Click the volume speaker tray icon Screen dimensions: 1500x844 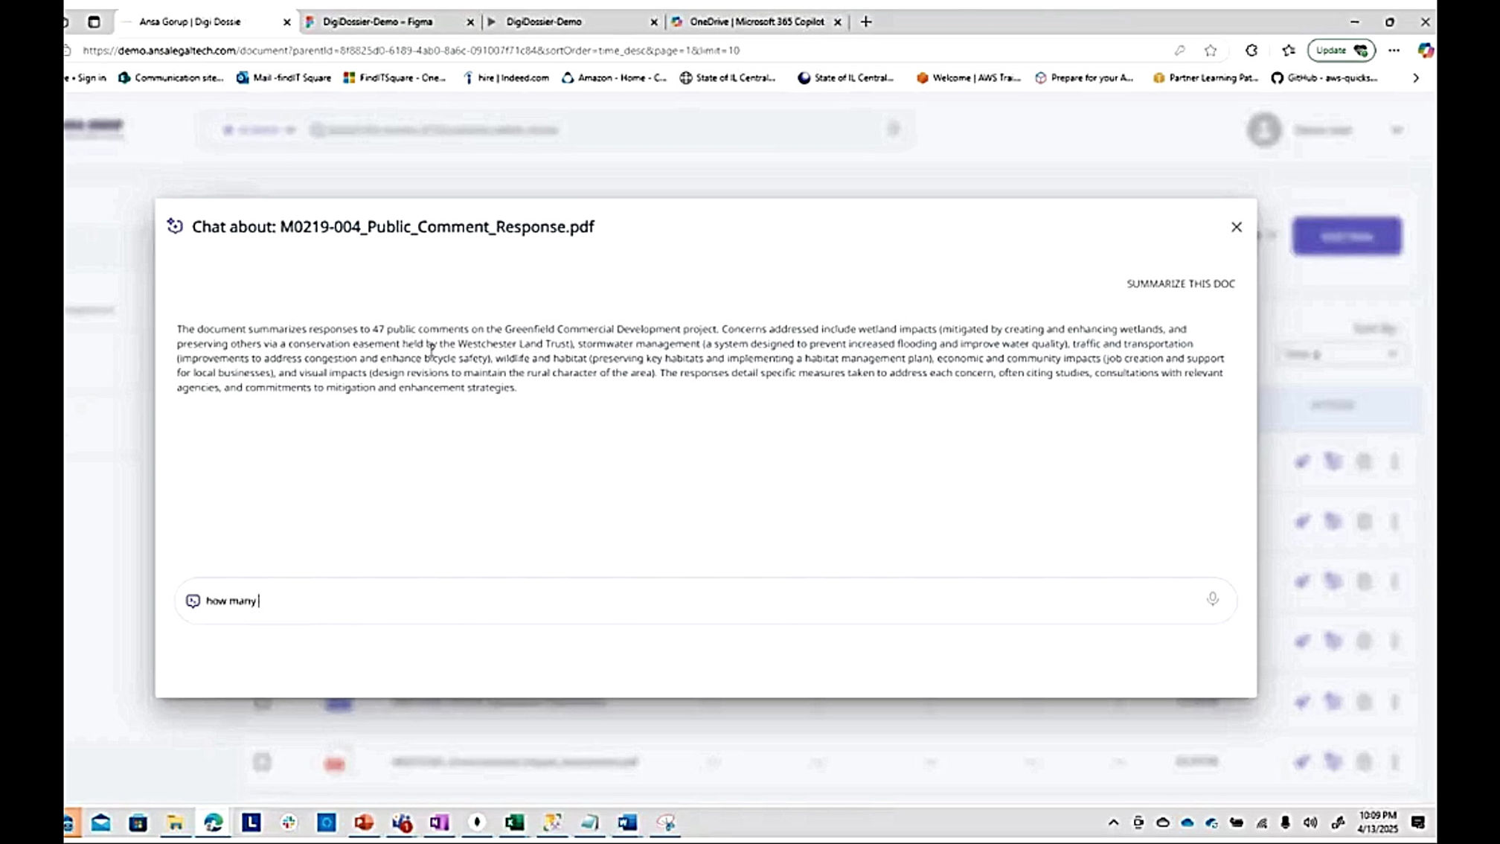pyautogui.click(x=1310, y=822)
